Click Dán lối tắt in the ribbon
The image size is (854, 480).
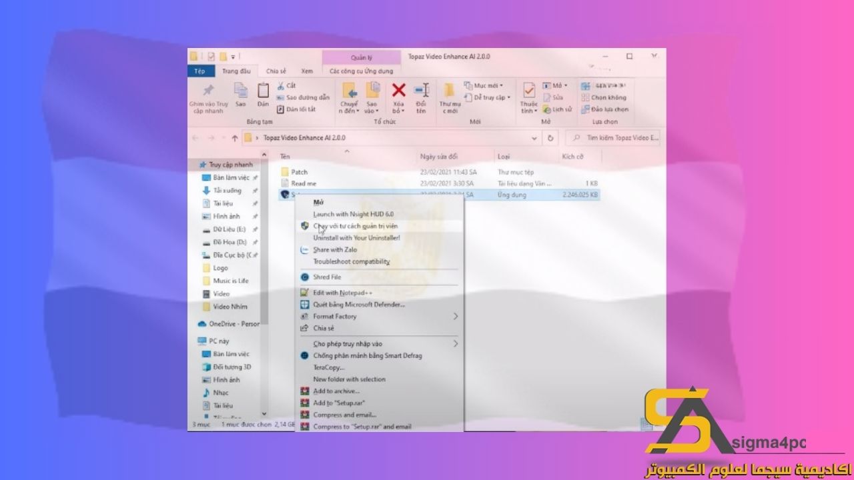click(296, 109)
